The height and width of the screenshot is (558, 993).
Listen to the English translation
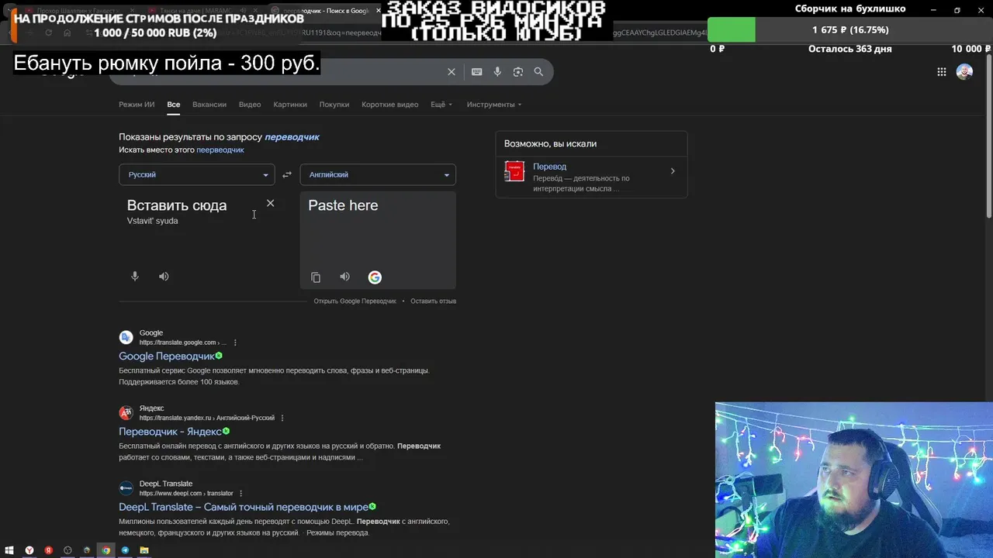pyautogui.click(x=344, y=277)
